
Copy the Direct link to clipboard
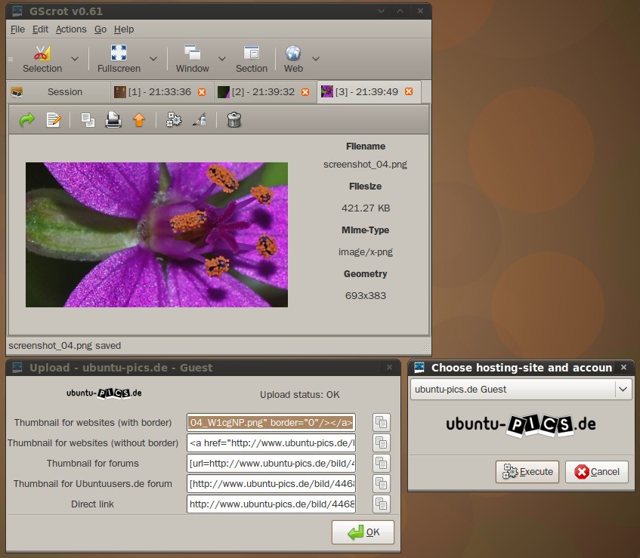(x=382, y=504)
